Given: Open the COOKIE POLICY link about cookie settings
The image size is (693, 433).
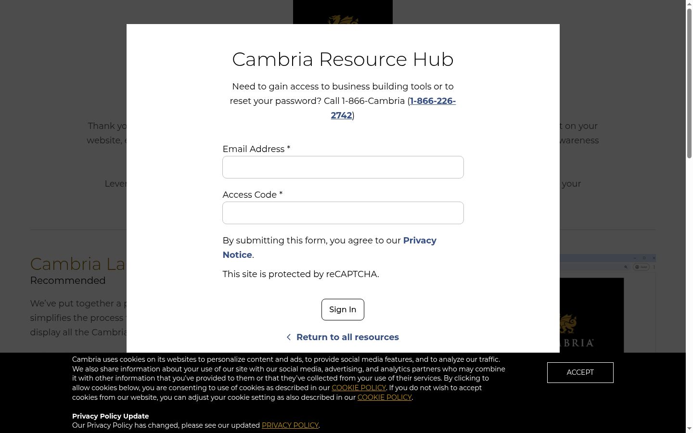Looking at the screenshot, I should pos(385,397).
